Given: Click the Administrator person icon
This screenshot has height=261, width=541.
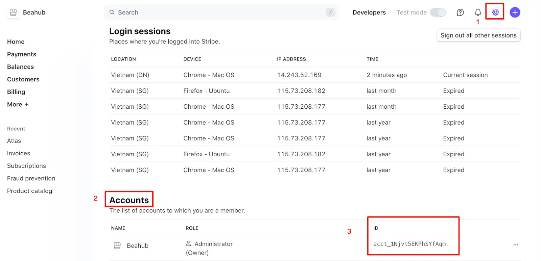Looking at the screenshot, I should 188,243.
